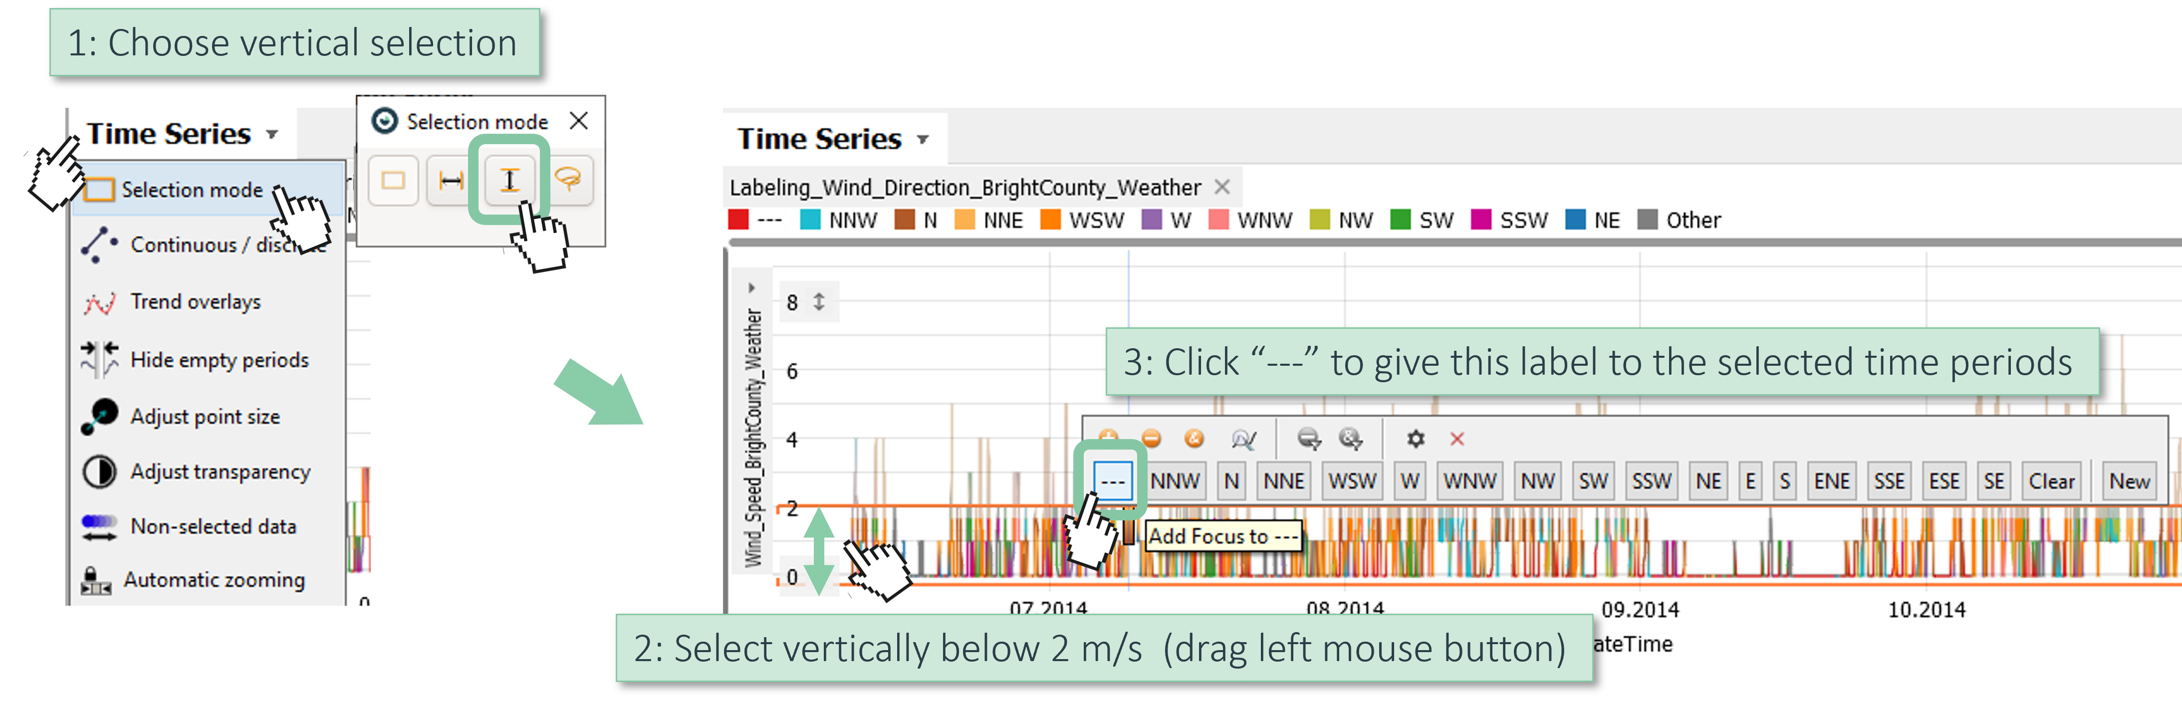Expand the small triangle above the Y-axis label
2182x711 pixels.
click(x=751, y=288)
